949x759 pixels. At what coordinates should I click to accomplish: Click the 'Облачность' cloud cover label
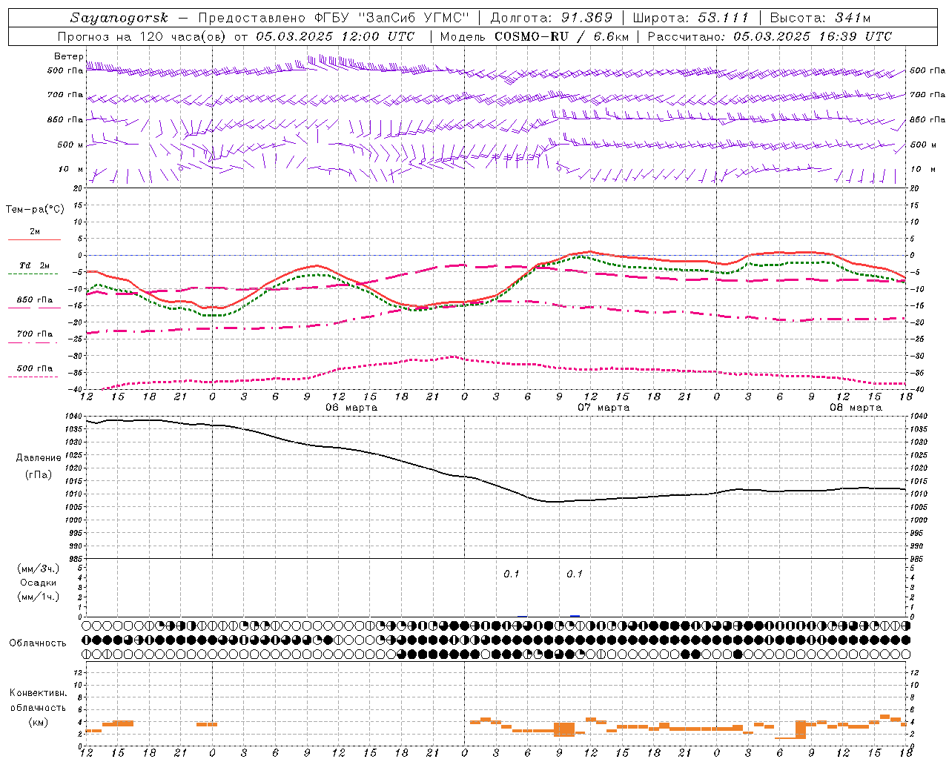38,643
